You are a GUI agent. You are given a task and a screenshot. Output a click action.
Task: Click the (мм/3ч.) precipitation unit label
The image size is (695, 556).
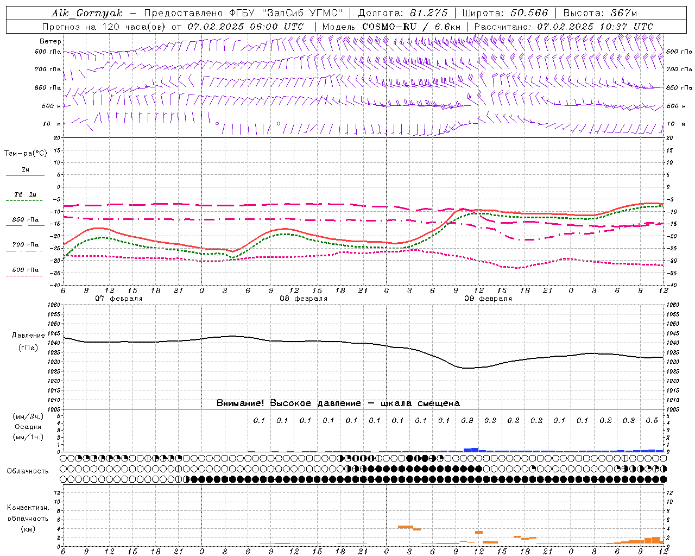coord(28,416)
